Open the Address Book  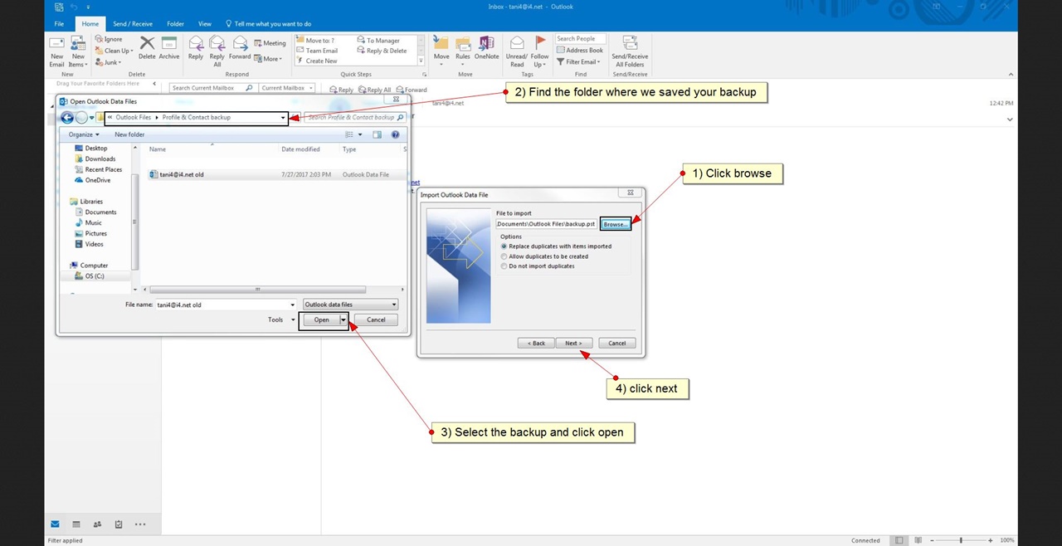coord(579,50)
